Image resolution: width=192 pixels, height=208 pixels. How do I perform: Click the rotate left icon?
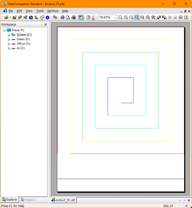point(159,17)
